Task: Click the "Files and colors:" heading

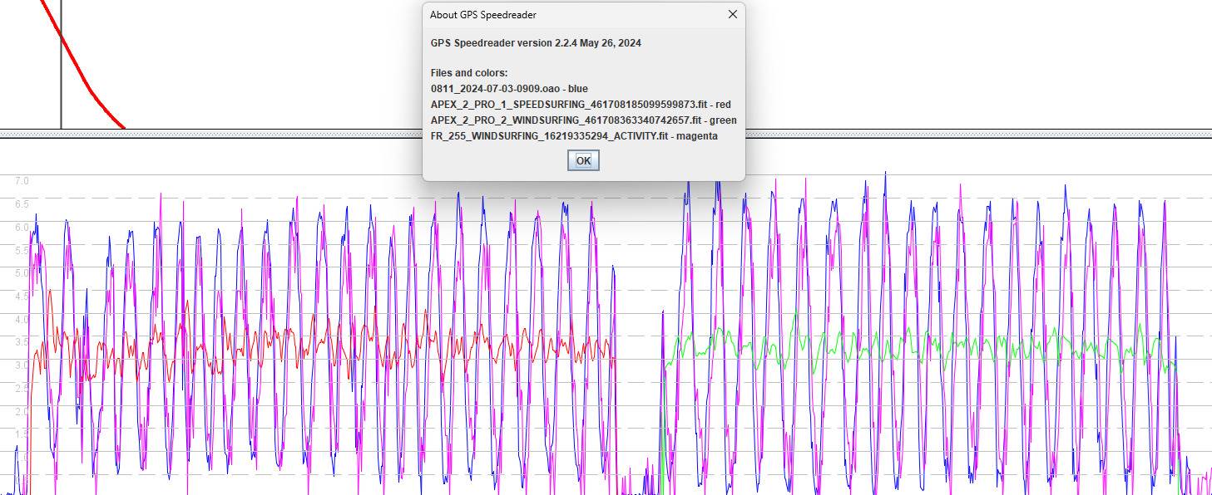Action: coord(468,73)
